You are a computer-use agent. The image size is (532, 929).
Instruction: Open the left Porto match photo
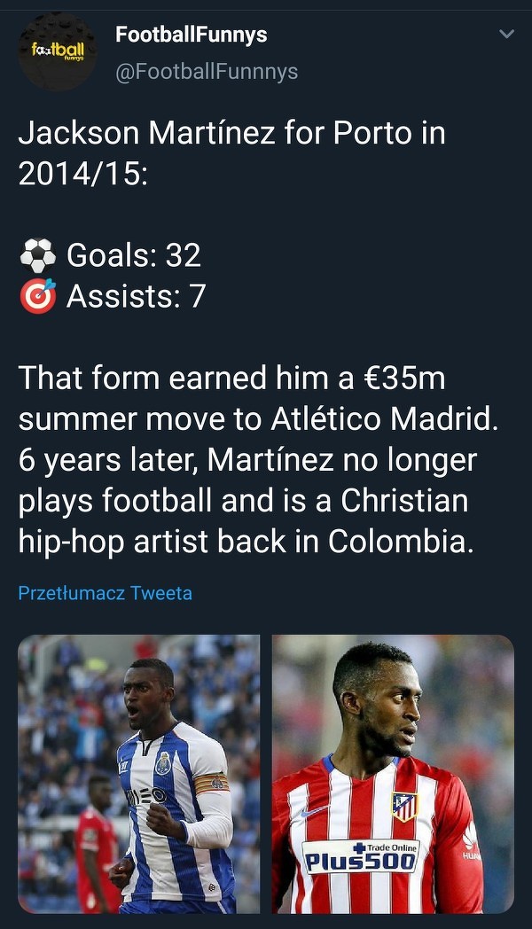(138, 773)
